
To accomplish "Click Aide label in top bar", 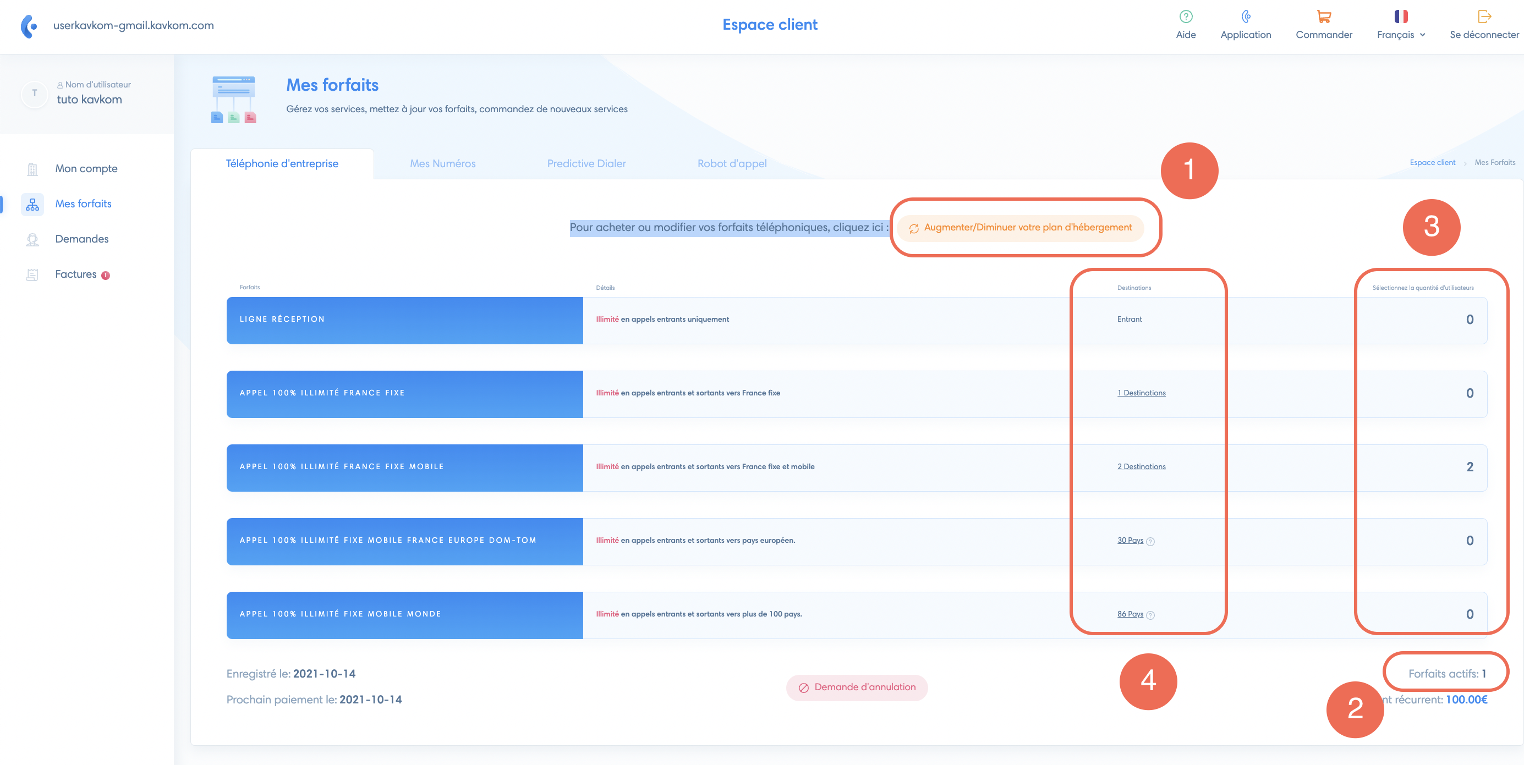I will [1186, 35].
